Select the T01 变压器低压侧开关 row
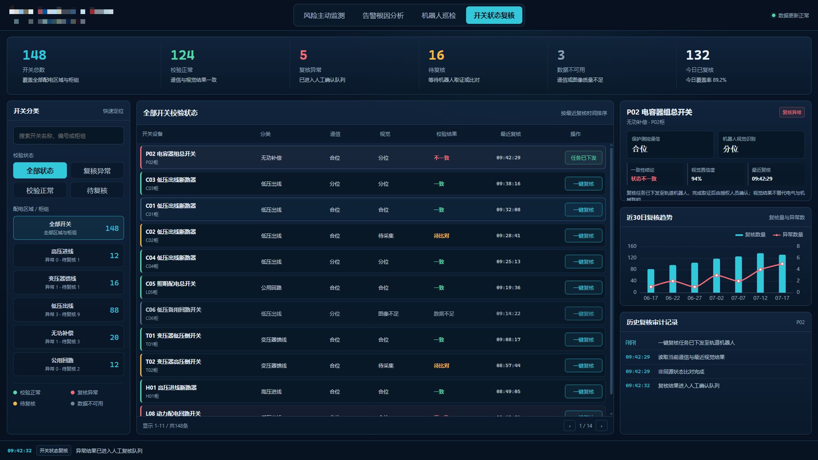Image resolution: width=818 pixels, height=460 pixels. [x=373, y=339]
